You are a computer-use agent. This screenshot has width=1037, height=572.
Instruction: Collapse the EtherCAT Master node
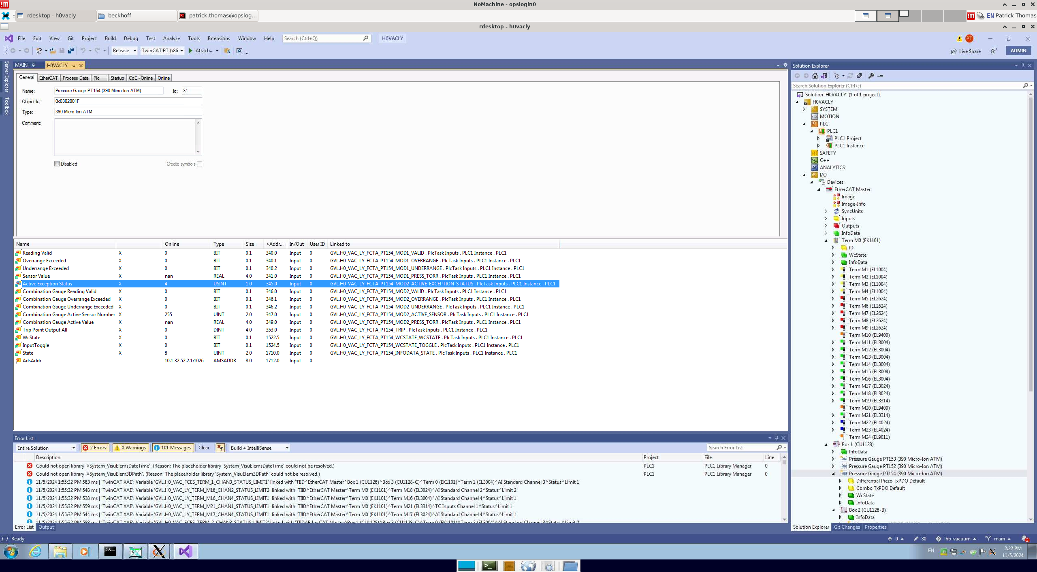click(819, 189)
